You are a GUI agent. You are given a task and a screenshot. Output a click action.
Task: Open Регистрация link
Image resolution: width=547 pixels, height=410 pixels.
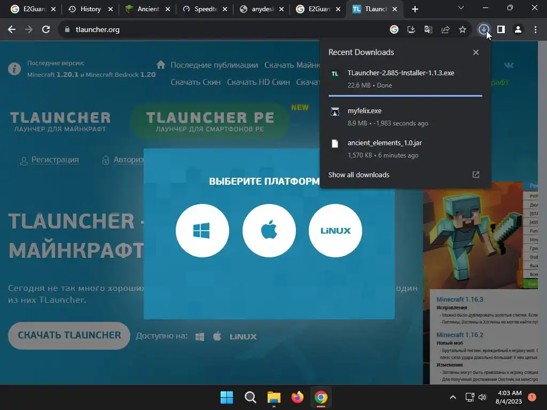55,160
